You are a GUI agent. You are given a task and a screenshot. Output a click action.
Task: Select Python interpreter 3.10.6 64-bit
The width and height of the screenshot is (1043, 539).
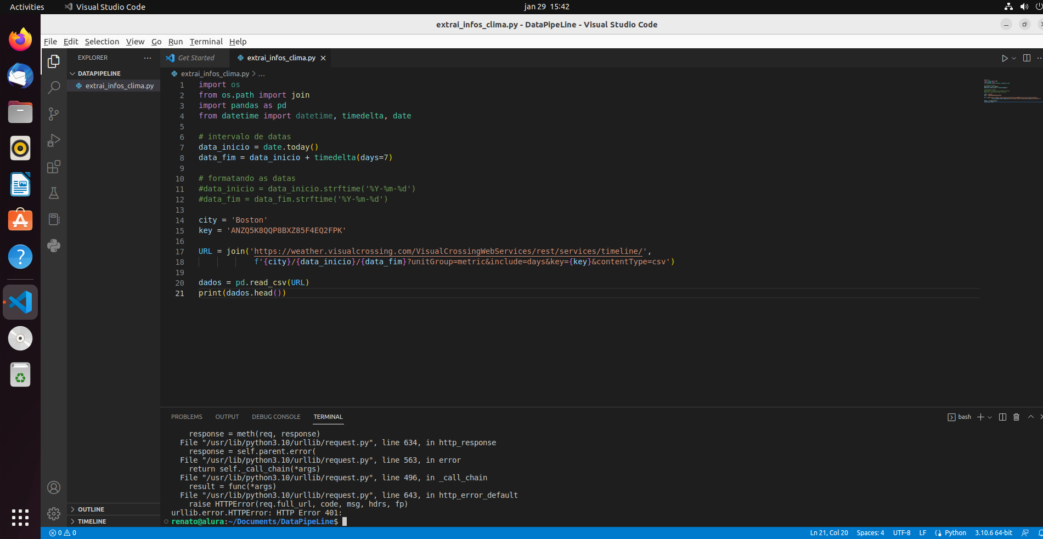coord(994,533)
